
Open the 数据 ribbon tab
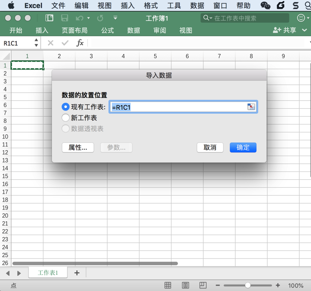click(134, 31)
